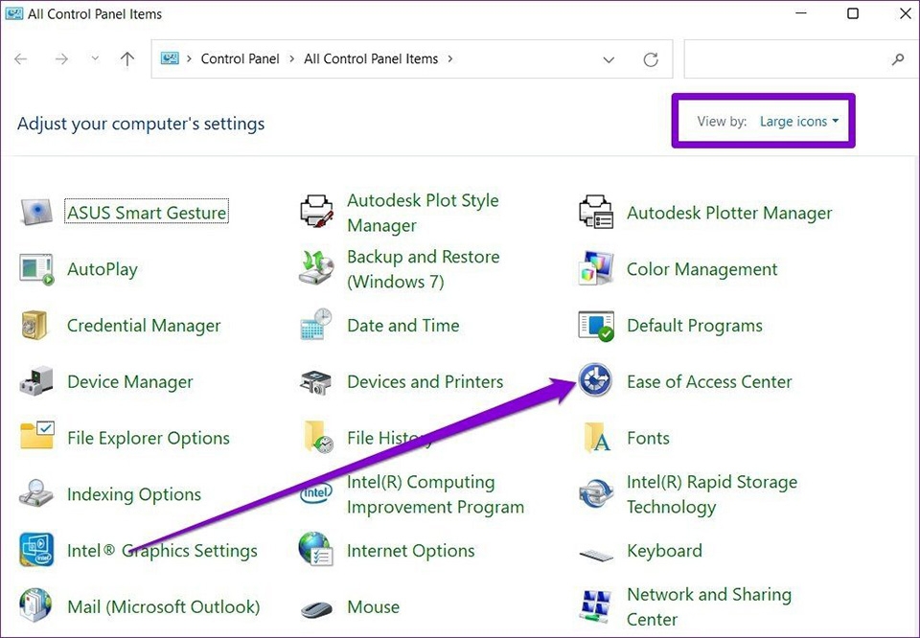Open the Device Manager icon

tap(129, 381)
